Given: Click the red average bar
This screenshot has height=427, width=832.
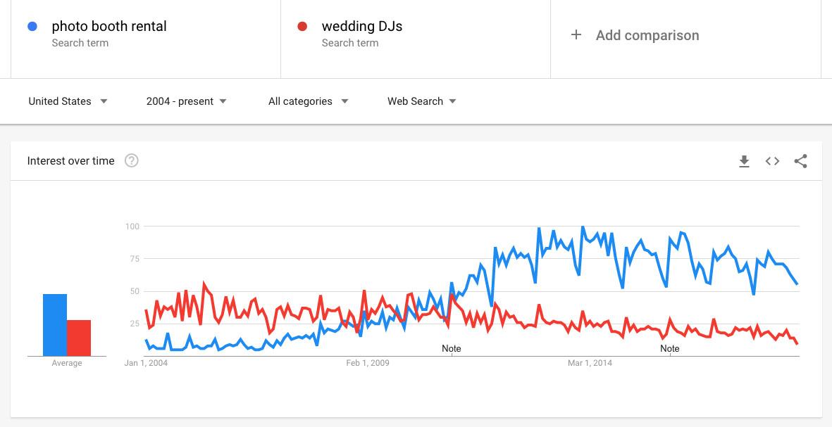Looking at the screenshot, I should pyautogui.click(x=79, y=338).
